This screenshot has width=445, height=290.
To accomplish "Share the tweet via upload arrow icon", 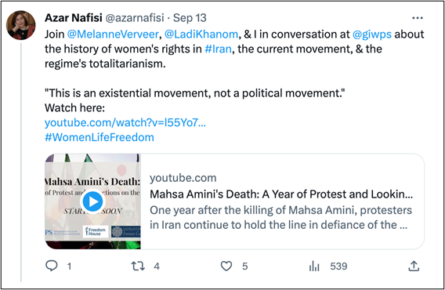I will tap(414, 266).
